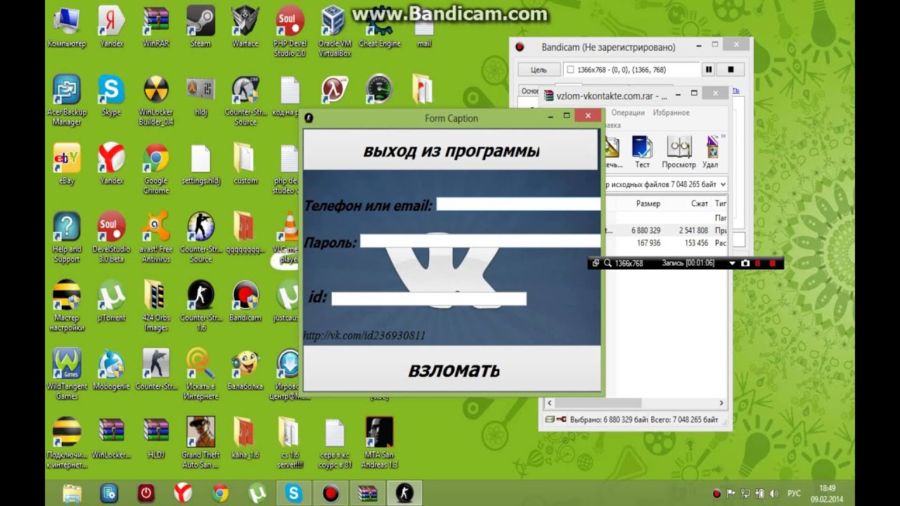Select the WinRAR desktop shortcut
900x506 pixels.
coord(155,27)
